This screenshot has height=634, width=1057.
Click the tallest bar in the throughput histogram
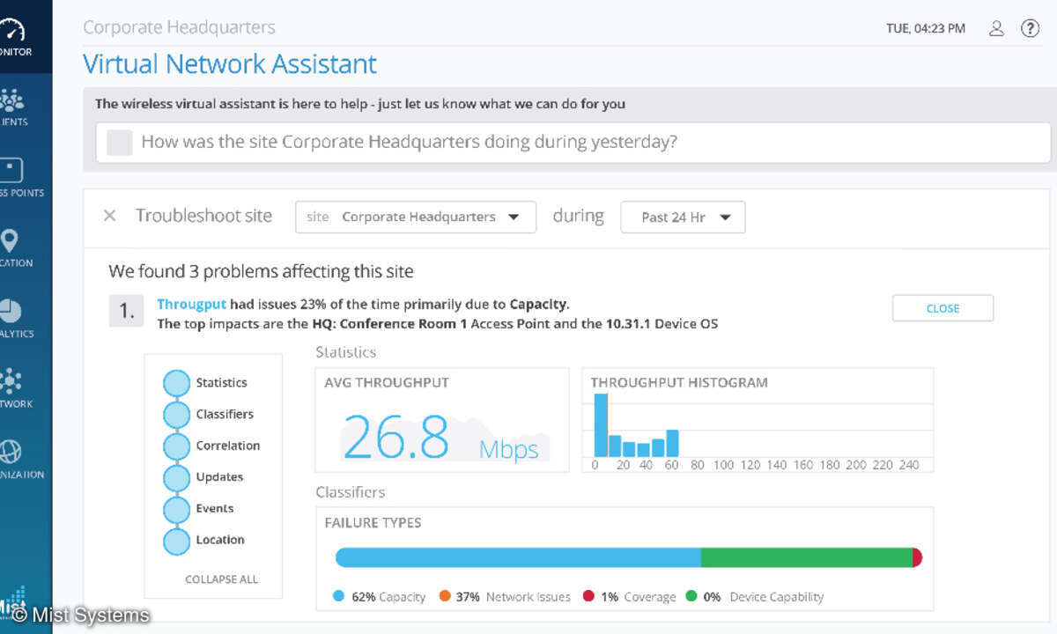coord(602,424)
